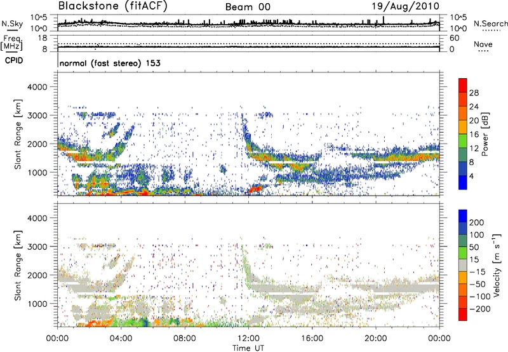Click the '04:00' time axis label

[121, 339]
